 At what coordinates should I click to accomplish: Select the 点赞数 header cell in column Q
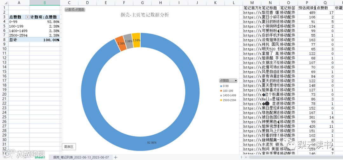pyautogui.click(x=325, y=8)
